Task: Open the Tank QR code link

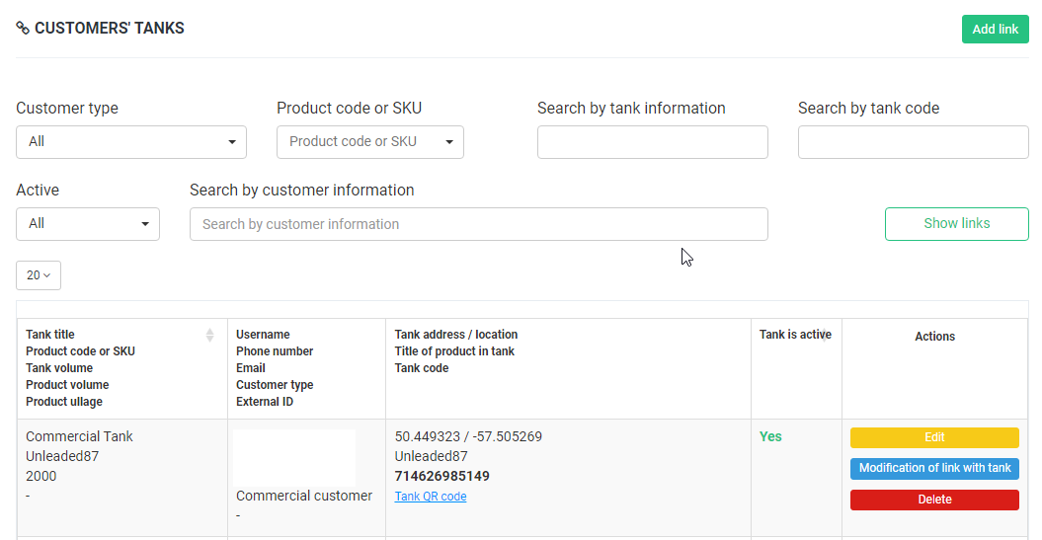Action: click(x=431, y=497)
